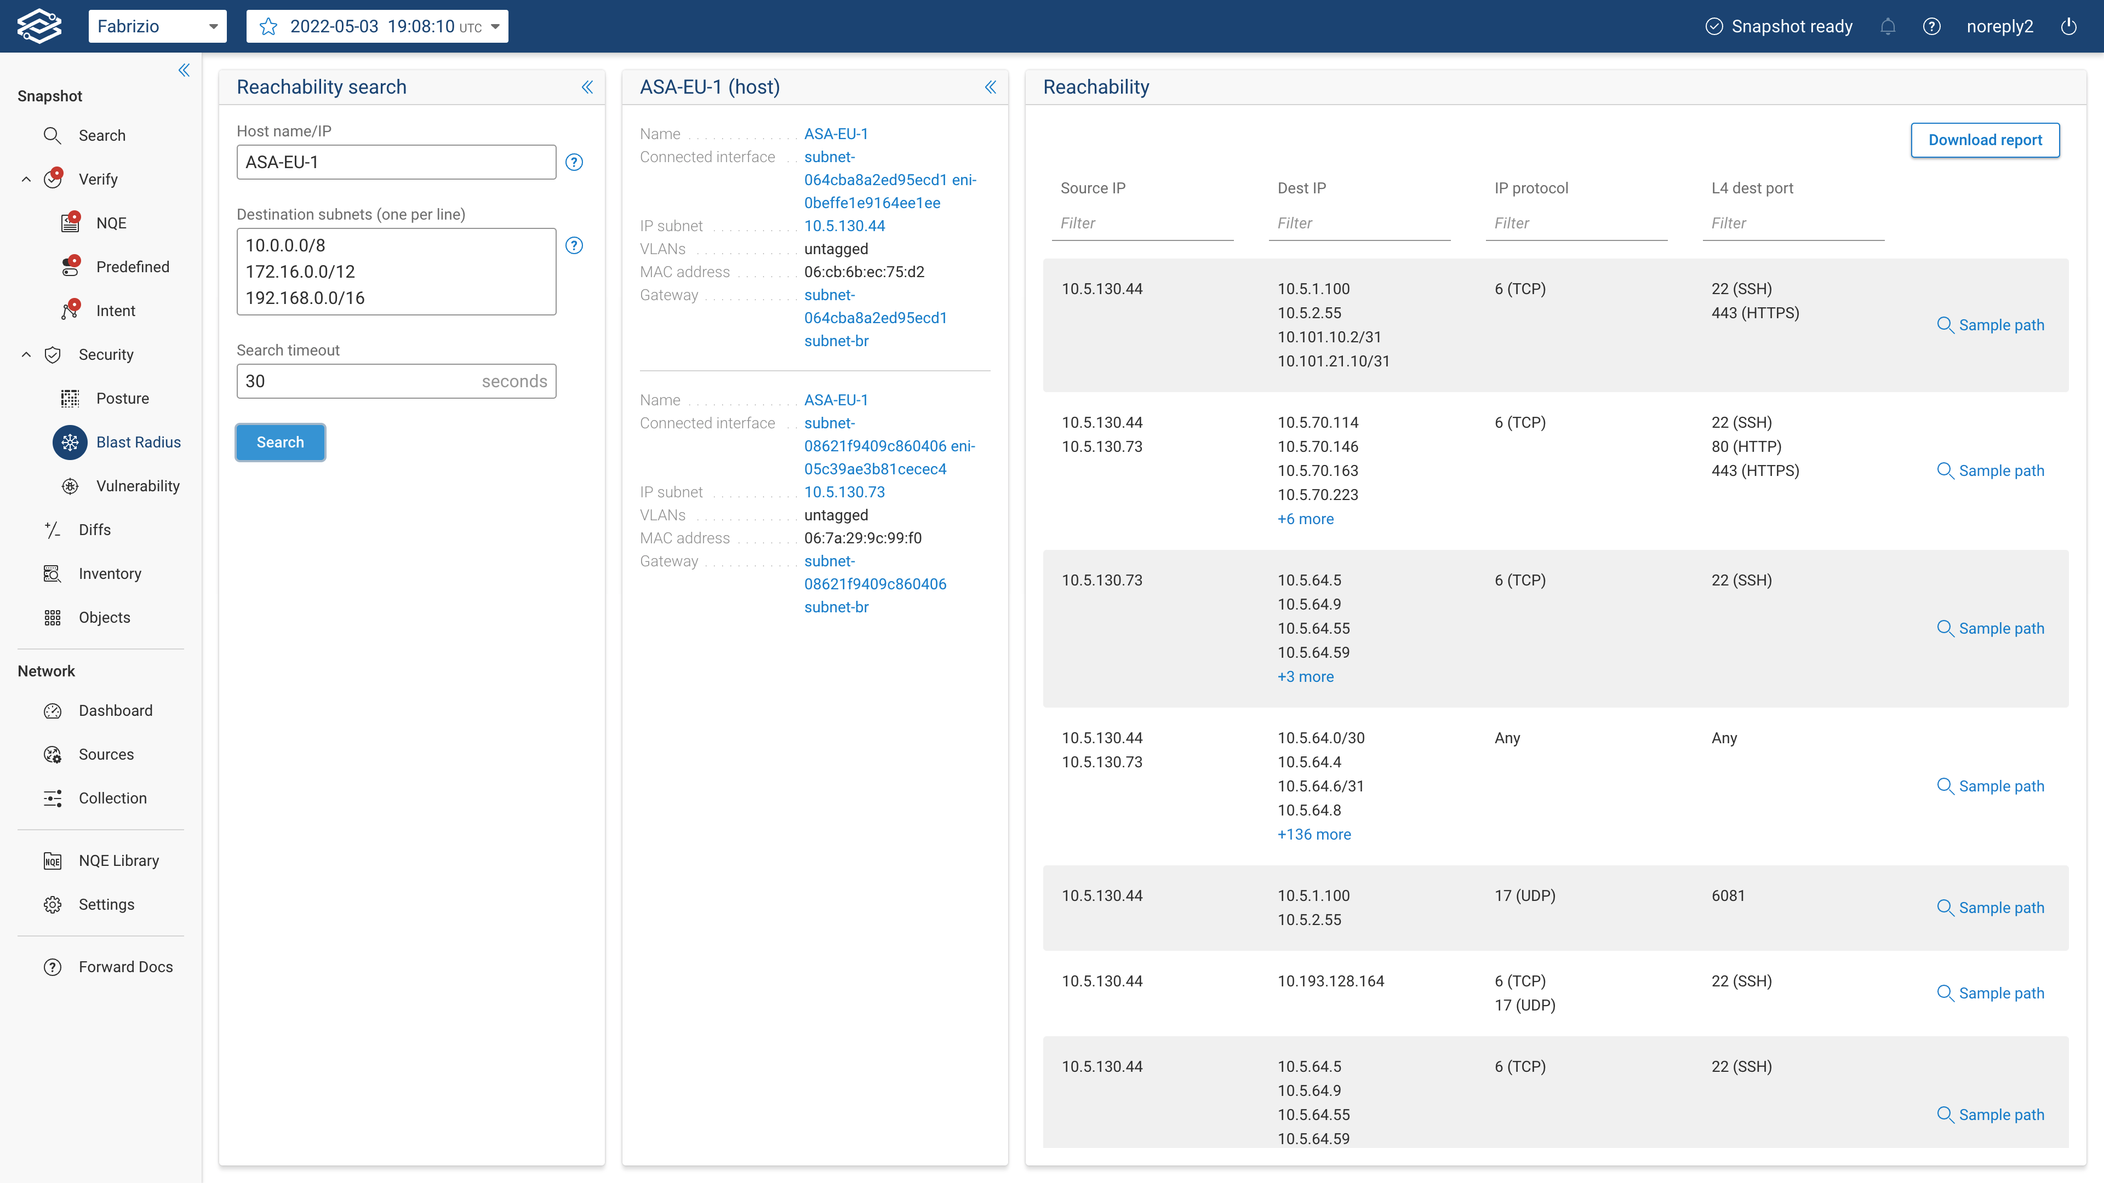Screen dimensions: 2104x1183
Task: Click the Forward Networks logo
Action: pyautogui.click(x=39, y=26)
